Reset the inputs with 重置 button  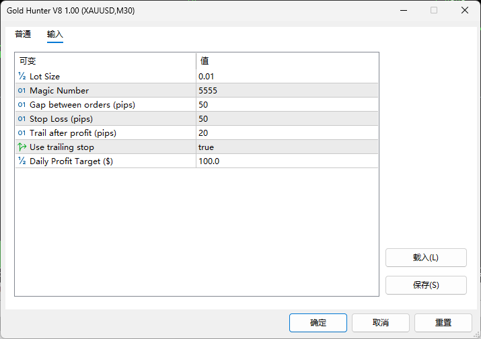point(443,323)
